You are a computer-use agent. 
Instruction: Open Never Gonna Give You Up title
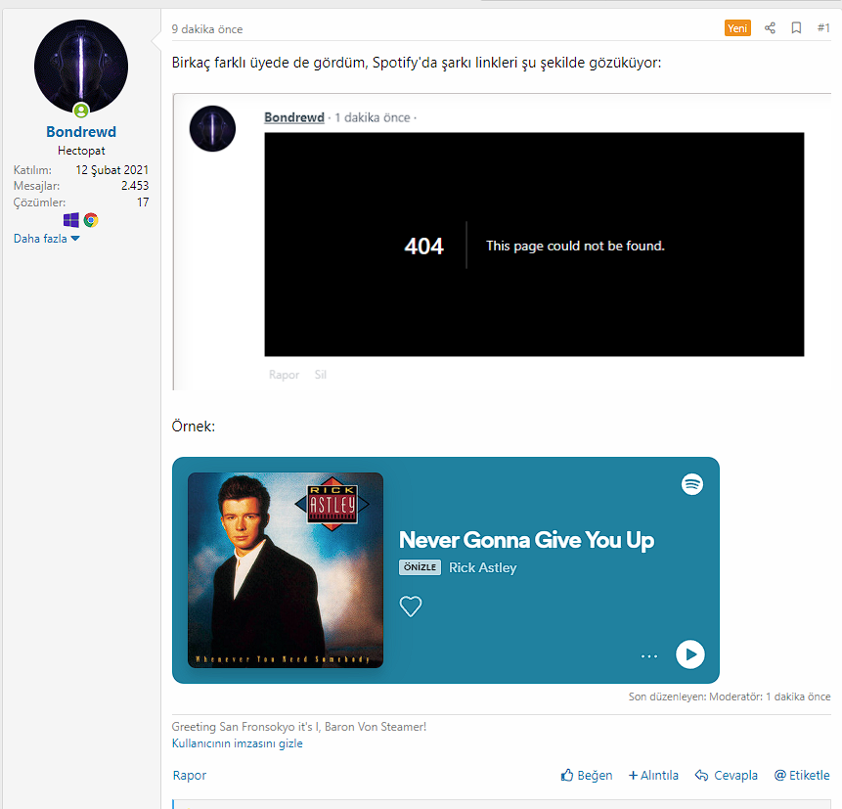tap(526, 540)
